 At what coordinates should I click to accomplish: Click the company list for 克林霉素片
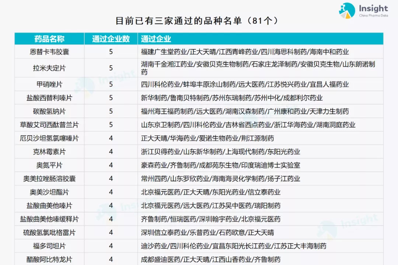[220, 152]
